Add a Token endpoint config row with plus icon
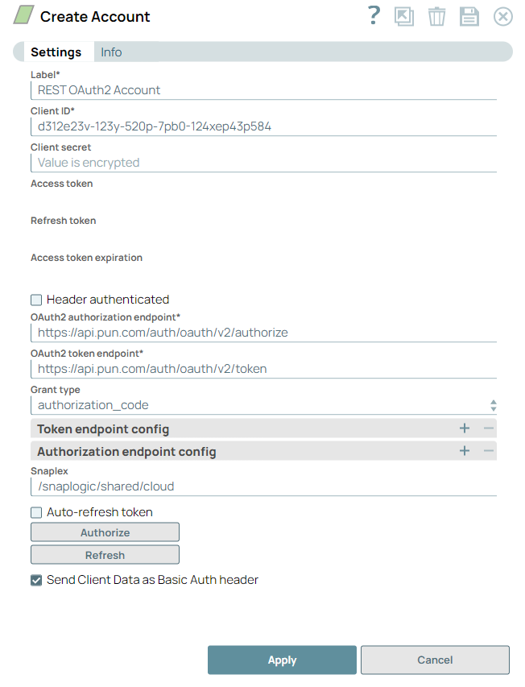525x687 pixels. (465, 428)
